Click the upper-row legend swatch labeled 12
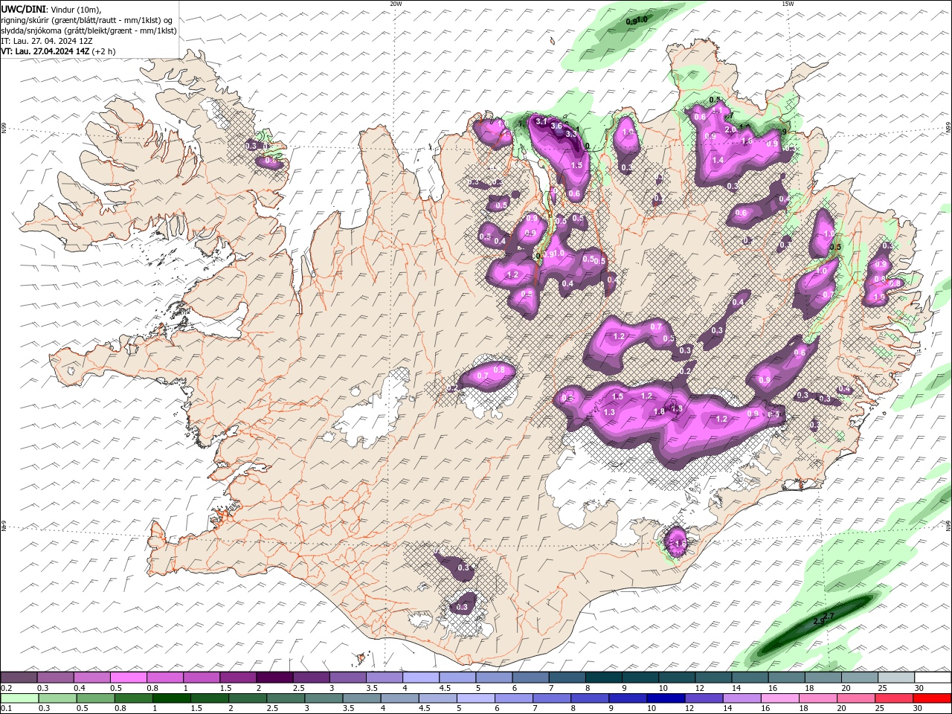Image resolution: width=952 pixels, height=714 pixels. (713, 678)
